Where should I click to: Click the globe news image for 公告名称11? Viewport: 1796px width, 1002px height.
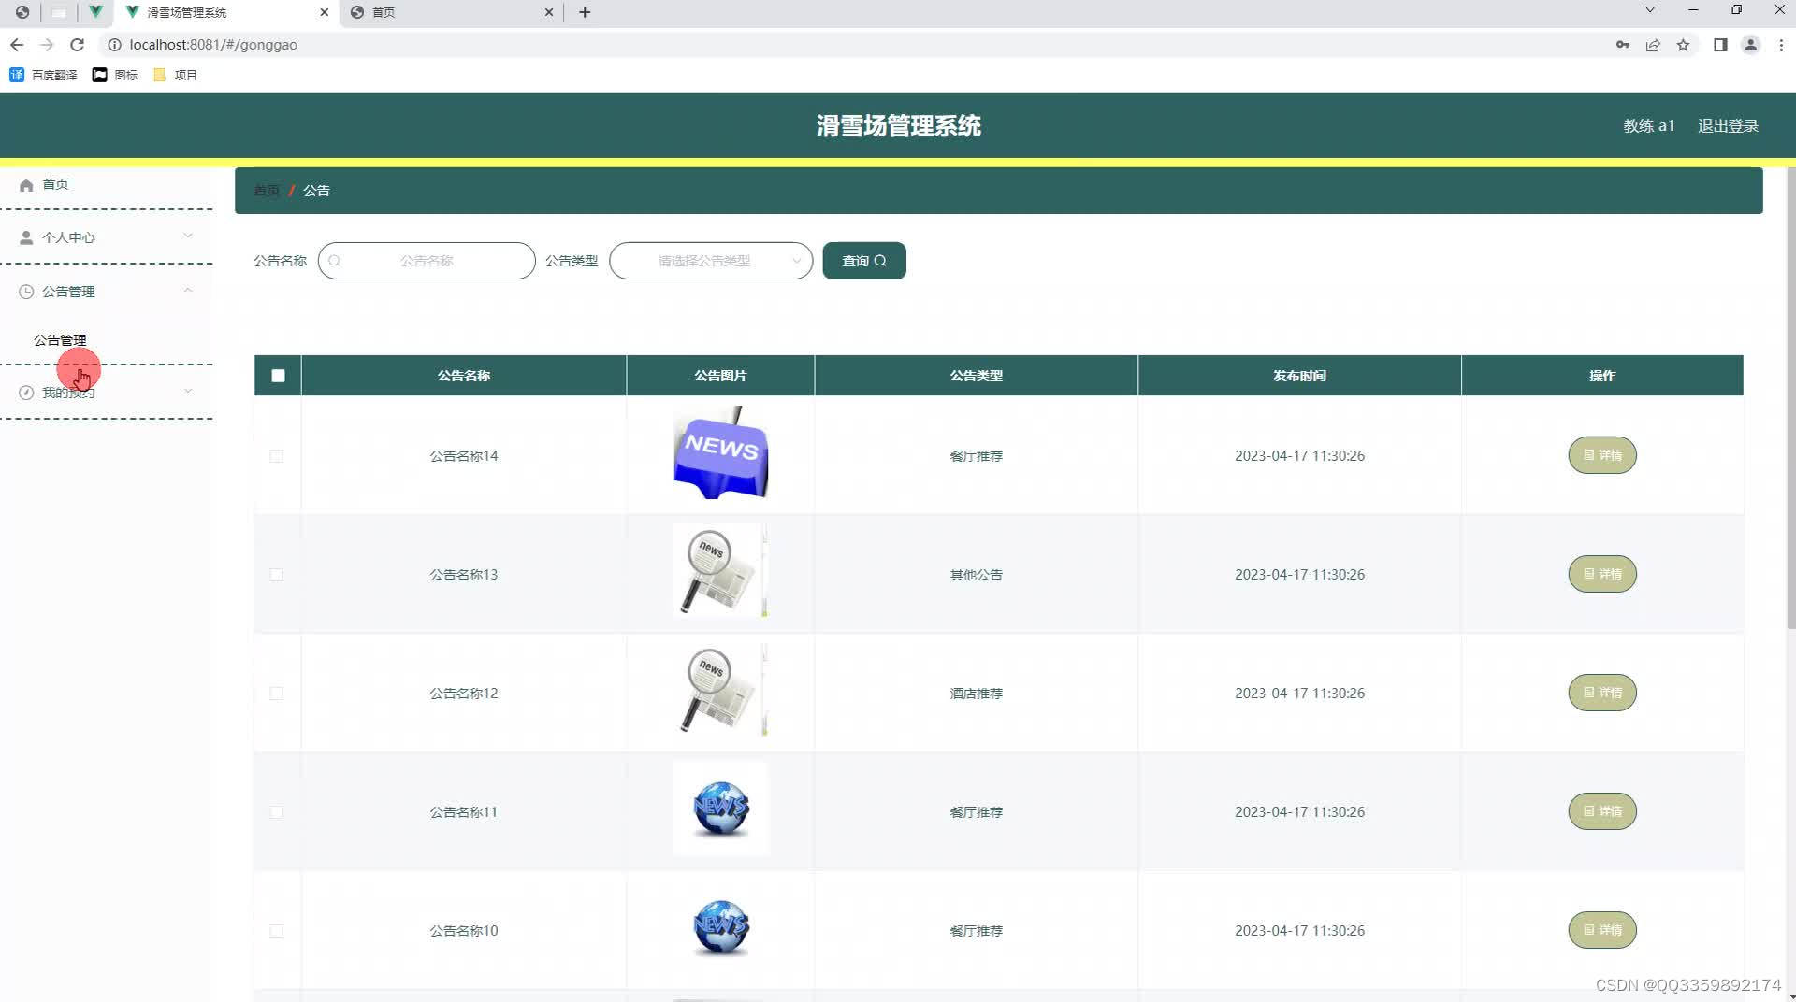pos(720,809)
